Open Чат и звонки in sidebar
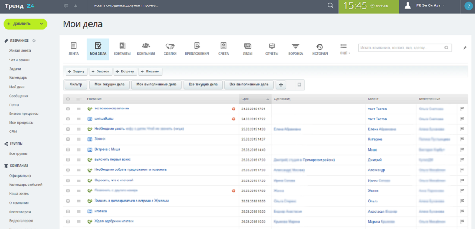 click(19, 60)
